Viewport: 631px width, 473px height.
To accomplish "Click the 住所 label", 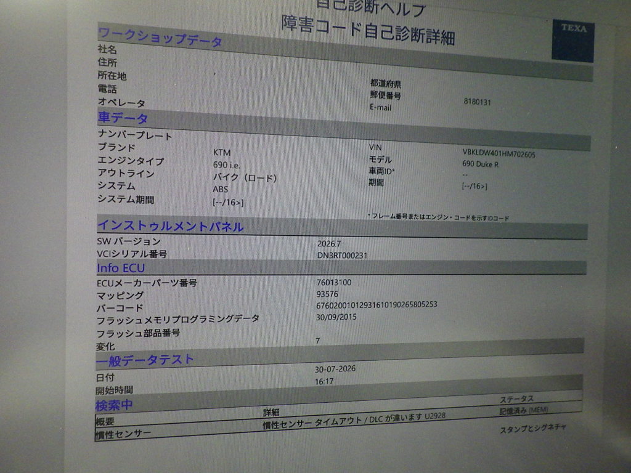I will coord(107,62).
